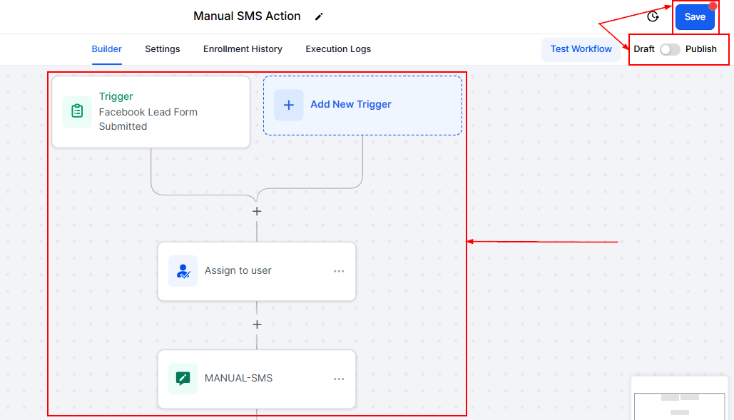Screen dimensions: 734x420
Task: Click the plus icon in Add New Trigger
Action: click(289, 105)
